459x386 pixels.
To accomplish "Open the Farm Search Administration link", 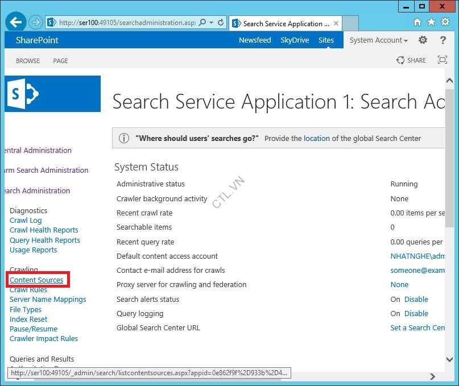I will tap(47, 171).
